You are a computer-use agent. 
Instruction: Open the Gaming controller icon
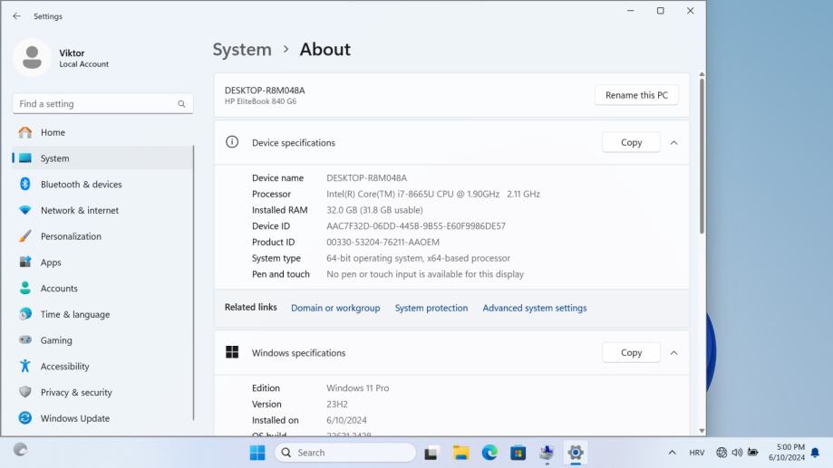(25, 340)
